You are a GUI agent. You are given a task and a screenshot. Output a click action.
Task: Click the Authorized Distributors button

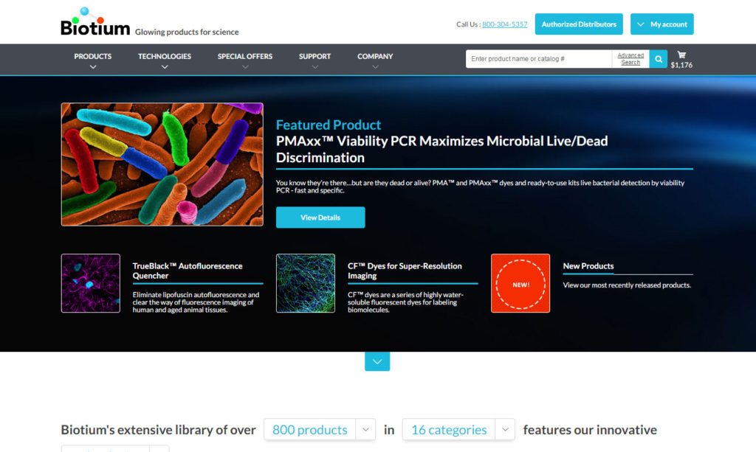(579, 24)
